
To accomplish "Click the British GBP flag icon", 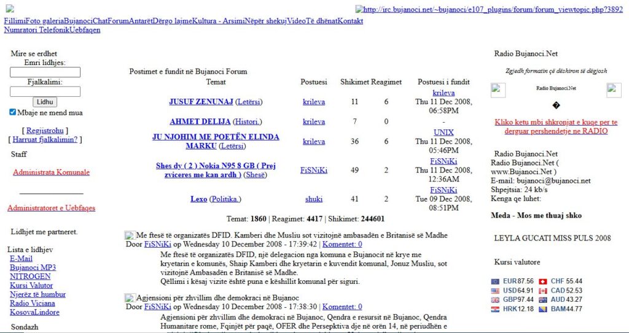I will [495, 300].
